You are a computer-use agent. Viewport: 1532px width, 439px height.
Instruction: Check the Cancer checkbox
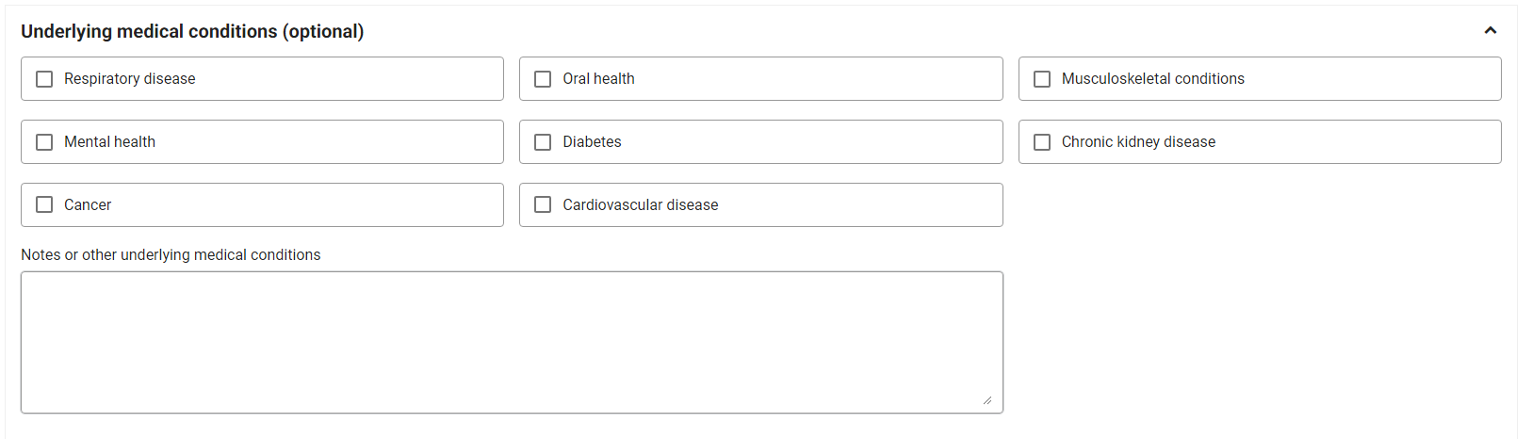click(44, 204)
